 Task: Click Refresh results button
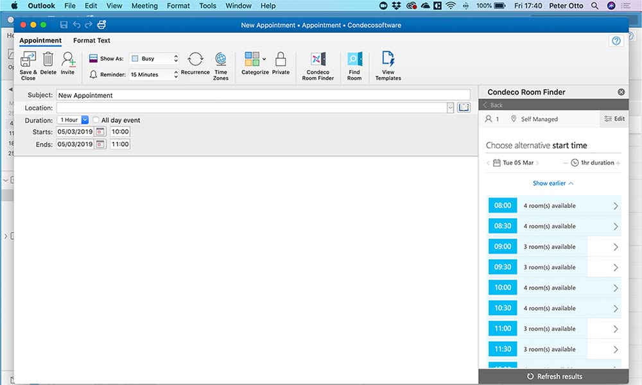point(555,377)
